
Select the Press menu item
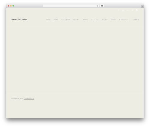pos(113,20)
